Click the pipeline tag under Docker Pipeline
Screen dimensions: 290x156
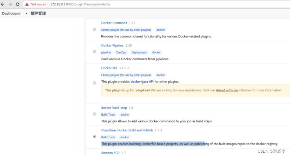coord(106,52)
